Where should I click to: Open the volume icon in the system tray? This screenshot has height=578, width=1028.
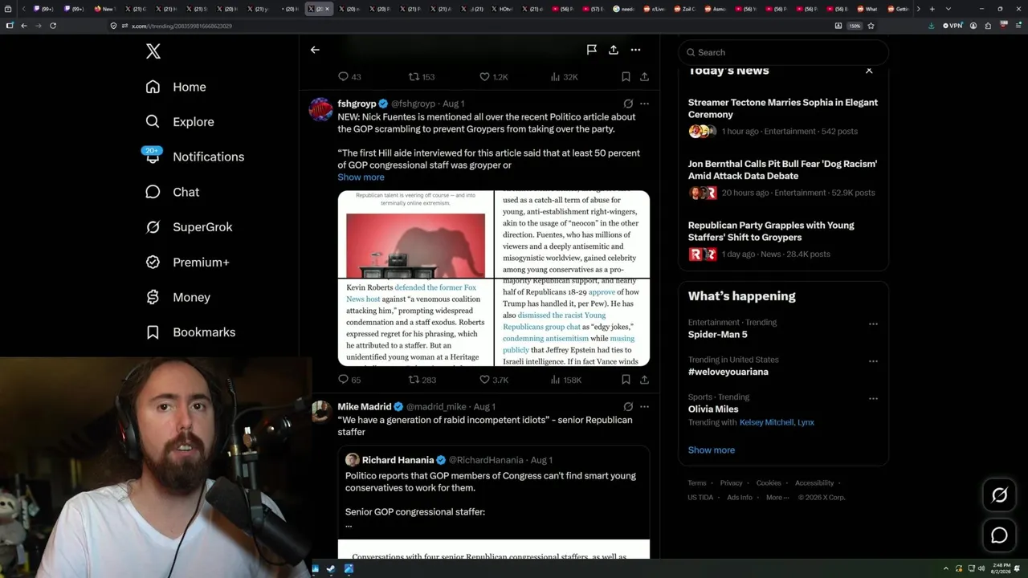(981, 569)
